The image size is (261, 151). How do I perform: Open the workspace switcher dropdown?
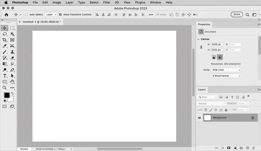255,15
